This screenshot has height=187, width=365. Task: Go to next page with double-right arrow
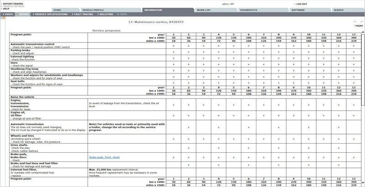point(361,21)
